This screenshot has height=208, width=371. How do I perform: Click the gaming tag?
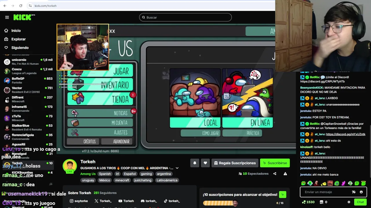click(x=146, y=174)
